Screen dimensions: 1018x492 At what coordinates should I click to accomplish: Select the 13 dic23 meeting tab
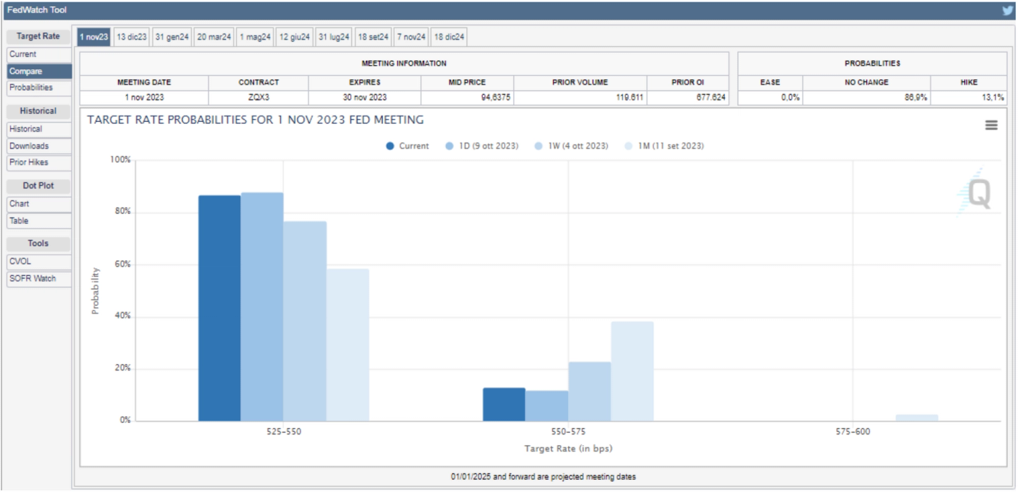[132, 37]
